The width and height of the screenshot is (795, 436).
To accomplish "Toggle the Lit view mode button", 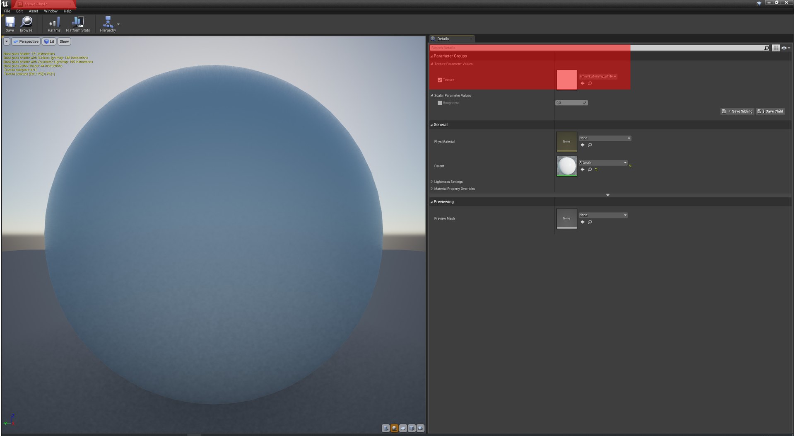I will coord(49,41).
